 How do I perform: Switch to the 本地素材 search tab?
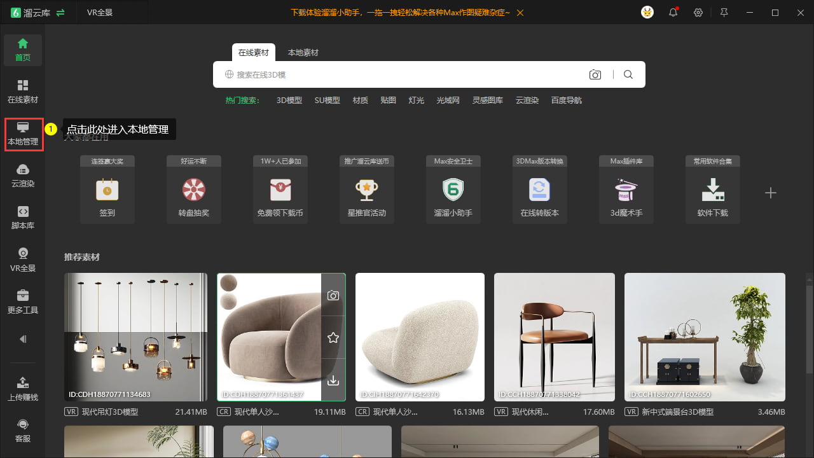pyautogui.click(x=303, y=53)
